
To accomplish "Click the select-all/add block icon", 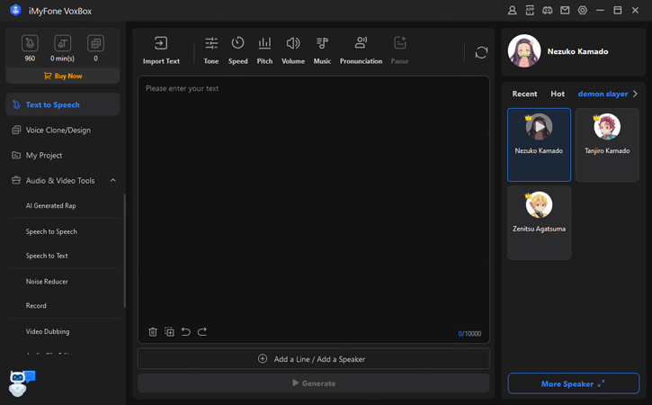I will (169, 332).
